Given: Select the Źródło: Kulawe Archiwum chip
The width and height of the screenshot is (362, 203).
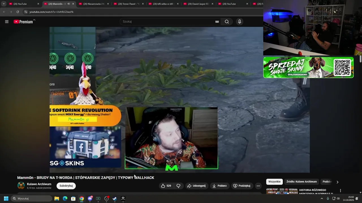Looking at the screenshot, I should [301, 182].
